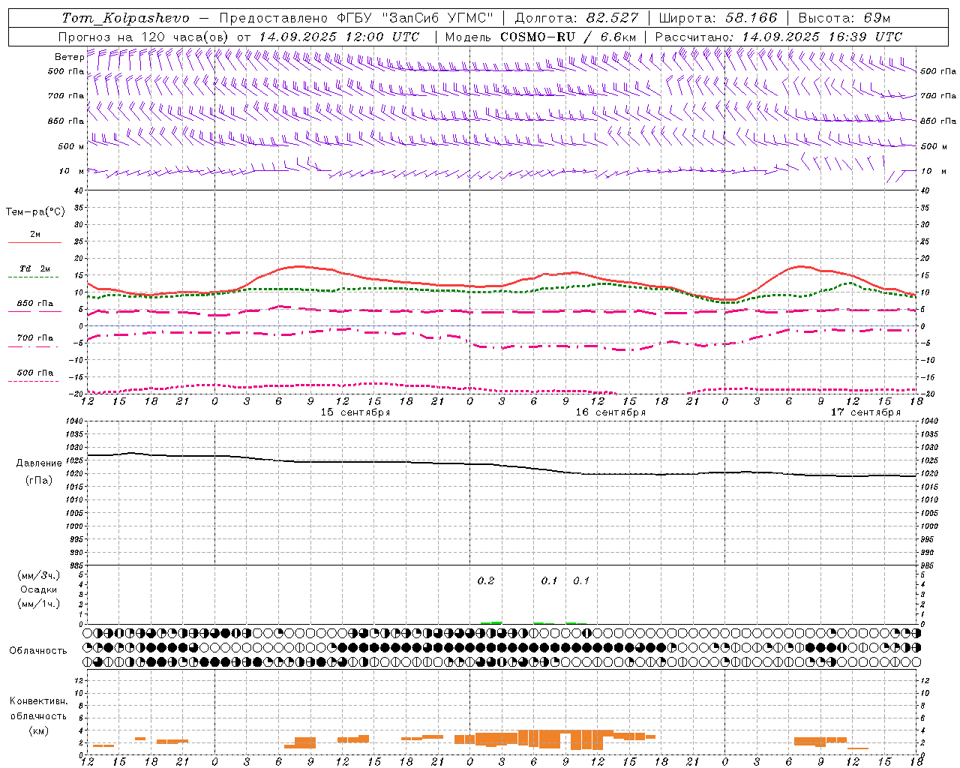Click the (мм/1ч.) precipitation unit label

tap(39, 604)
